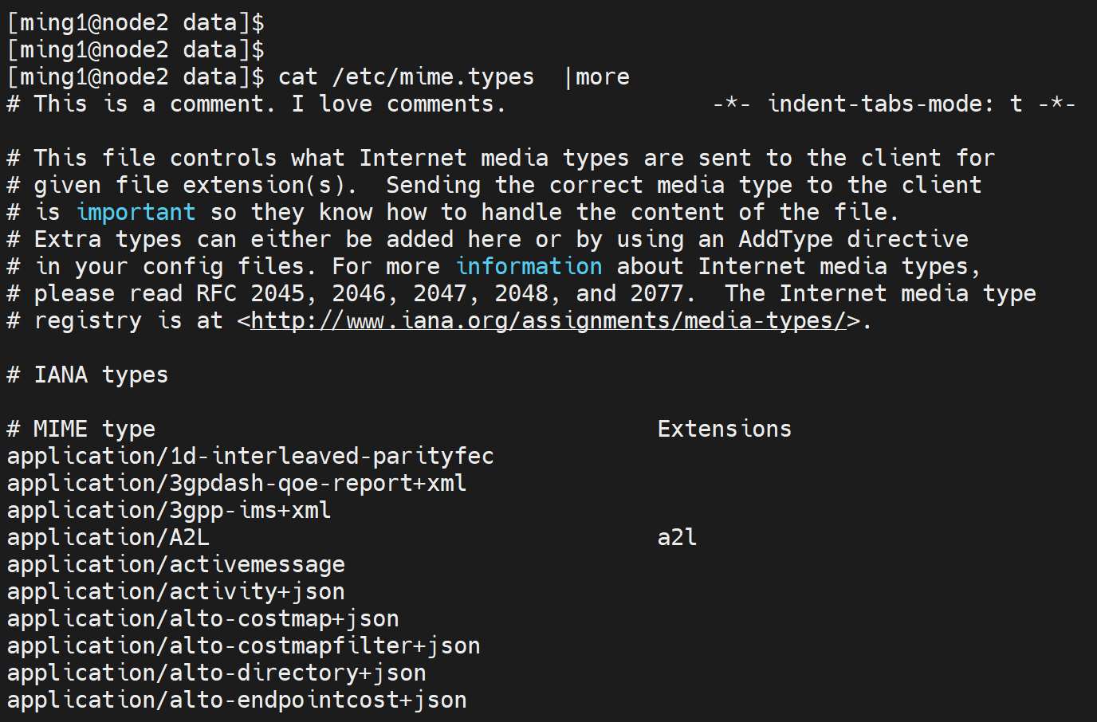
Task: Open the iana.org media-types URL
Action: coord(548,320)
